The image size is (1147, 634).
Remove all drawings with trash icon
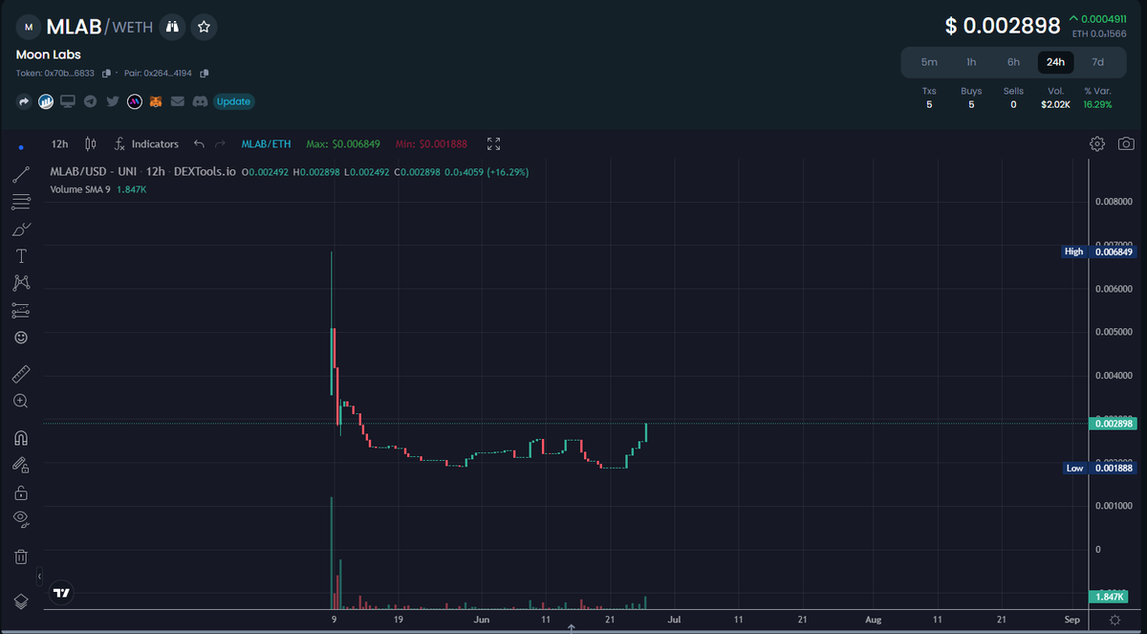[x=21, y=556]
